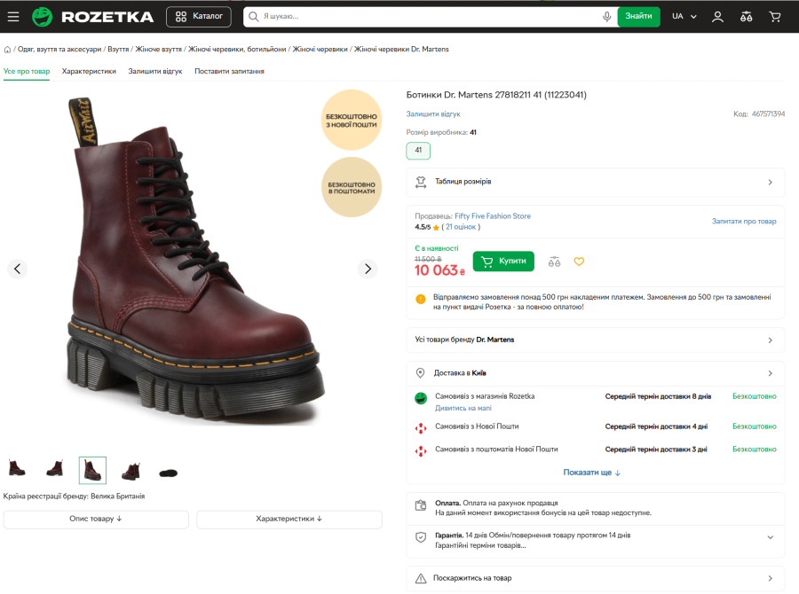This screenshot has height=594, width=799.
Task: Open the comparison scales icon in the header
Action: (x=746, y=16)
